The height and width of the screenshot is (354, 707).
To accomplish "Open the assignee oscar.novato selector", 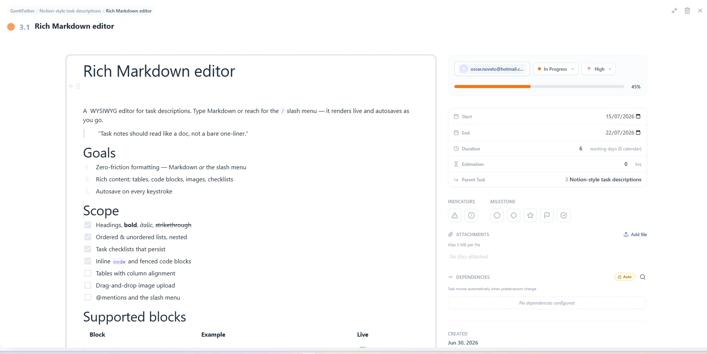I will [x=492, y=69].
